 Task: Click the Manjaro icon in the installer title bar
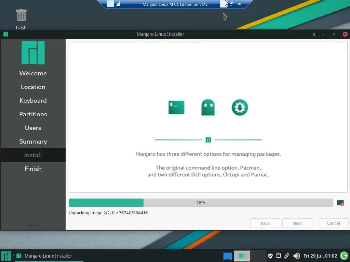[6, 34]
